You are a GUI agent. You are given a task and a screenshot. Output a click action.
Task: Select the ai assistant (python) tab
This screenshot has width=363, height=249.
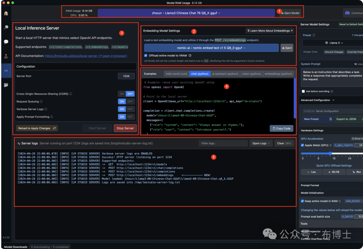point(225,74)
